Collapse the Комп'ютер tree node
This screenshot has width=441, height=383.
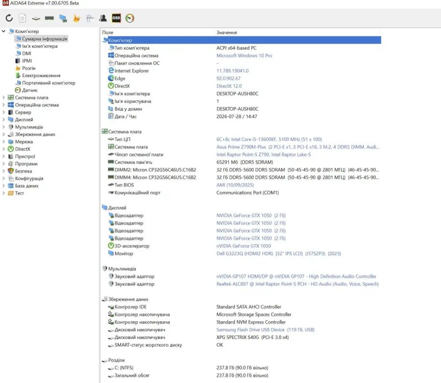click(4, 31)
